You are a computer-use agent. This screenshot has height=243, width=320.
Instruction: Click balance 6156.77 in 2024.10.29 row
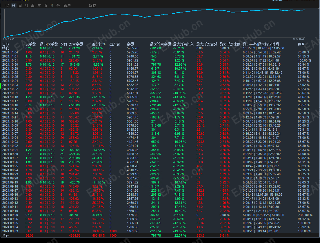(132, 69)
